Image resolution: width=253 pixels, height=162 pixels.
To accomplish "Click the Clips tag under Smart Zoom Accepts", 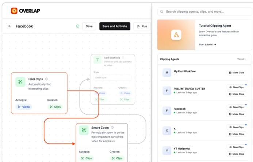I will pyautogui.click(x=86, y=158).
